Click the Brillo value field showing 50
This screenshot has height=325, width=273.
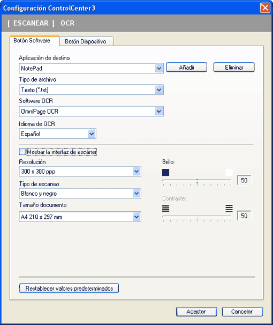[x=244, y=180]
